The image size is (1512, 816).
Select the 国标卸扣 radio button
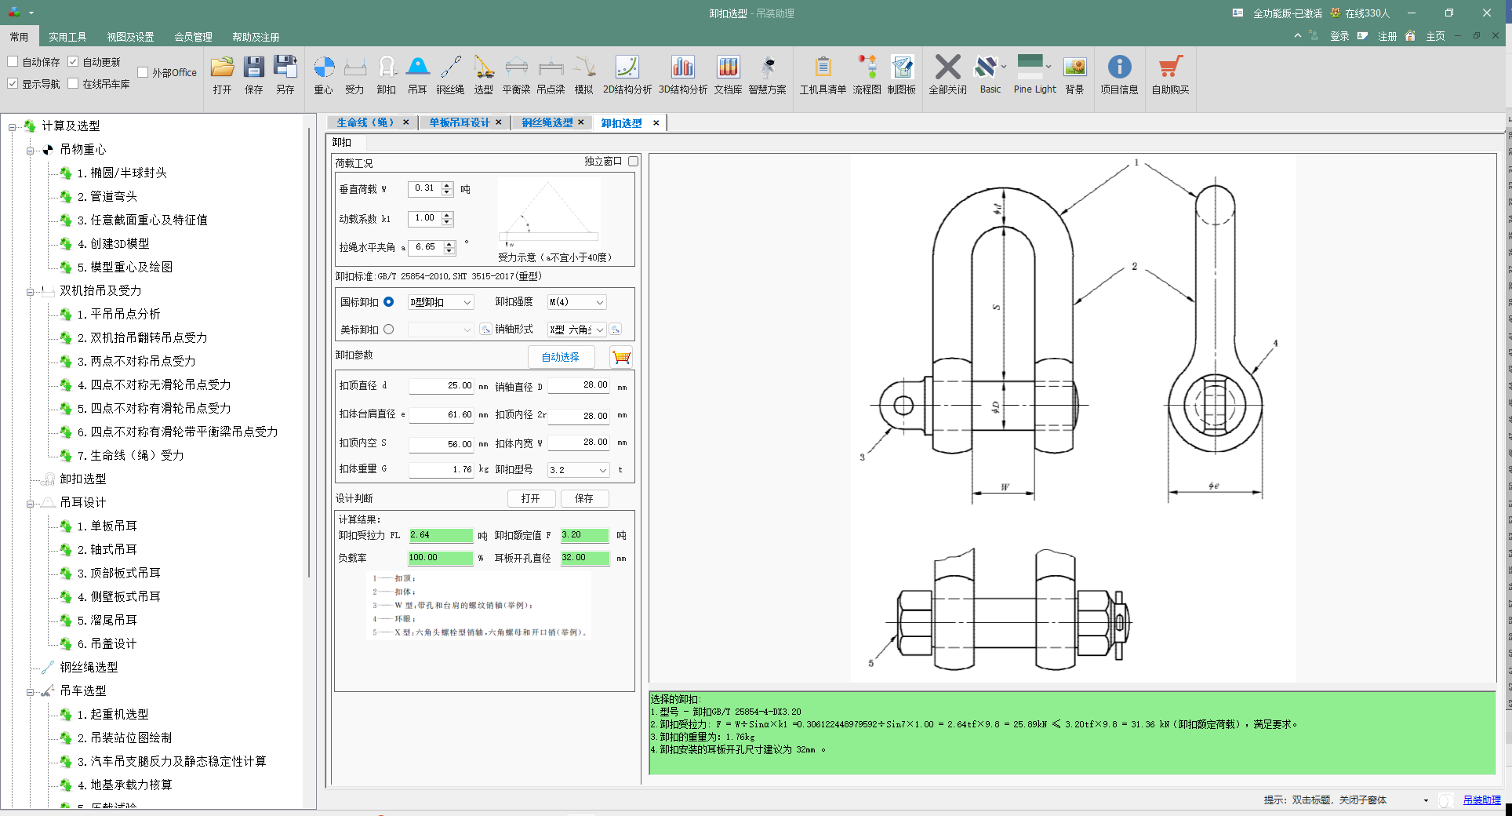(388, 302)
